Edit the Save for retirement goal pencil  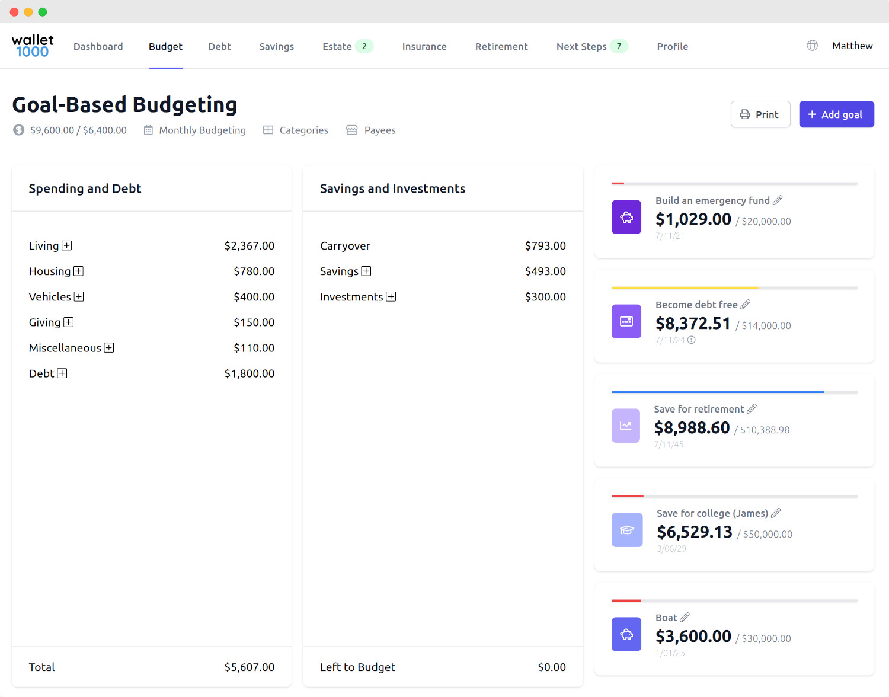point(752,409)
